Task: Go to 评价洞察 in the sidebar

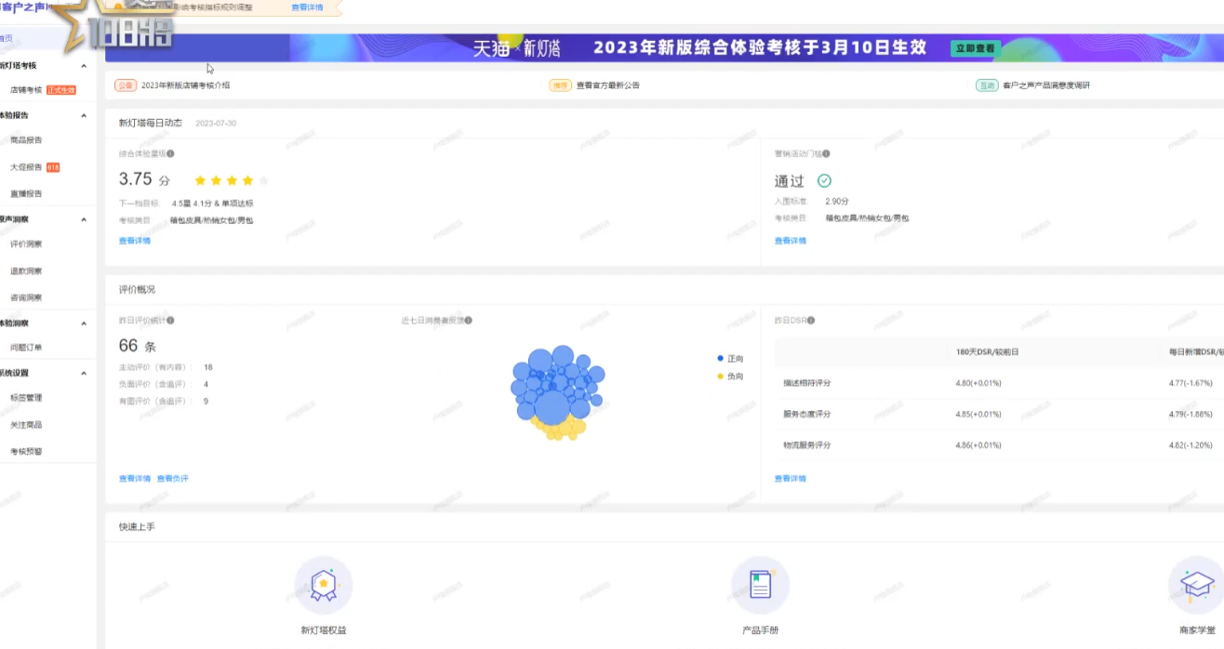Action: tap(26, 245)
